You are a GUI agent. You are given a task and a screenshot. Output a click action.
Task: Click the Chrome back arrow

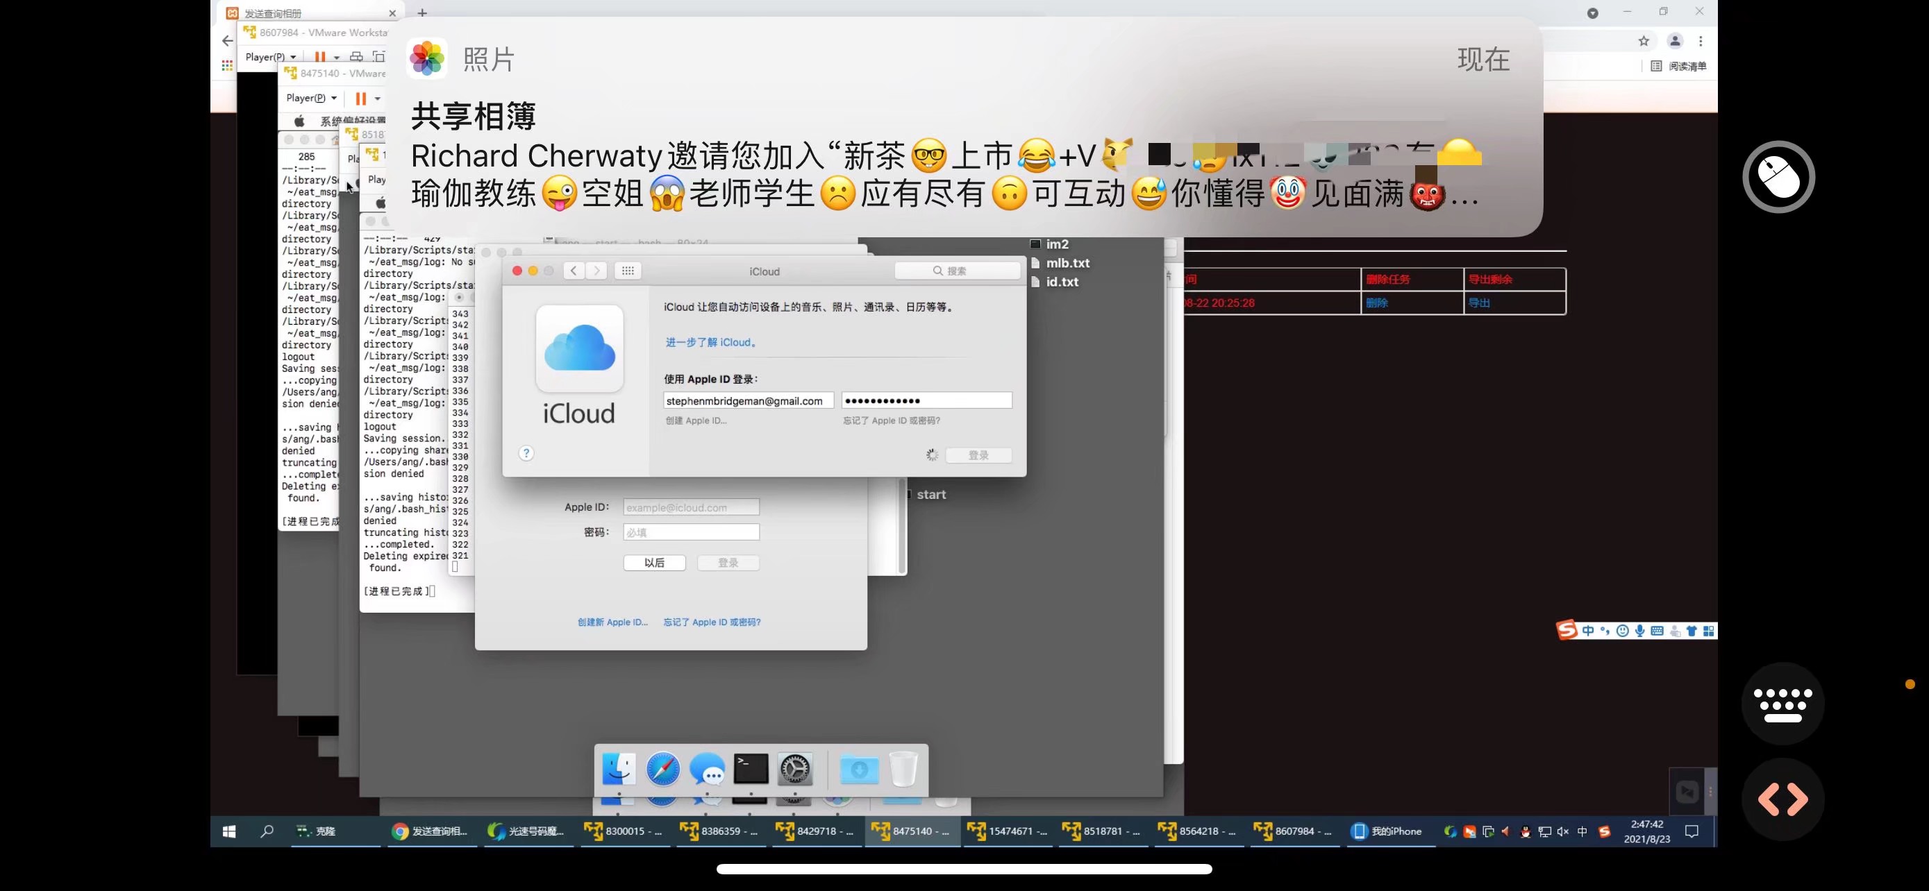pos(228,41)
